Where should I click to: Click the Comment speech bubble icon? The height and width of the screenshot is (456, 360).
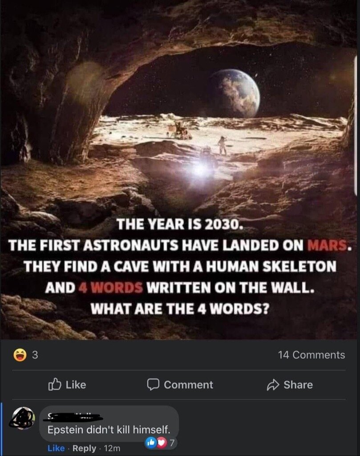click(x=153, y=385)
